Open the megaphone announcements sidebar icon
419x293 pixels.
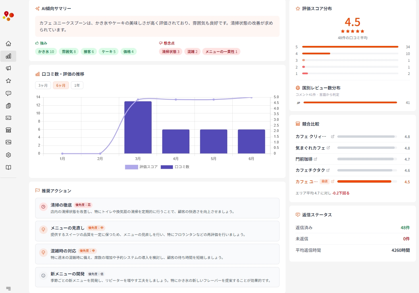click(x=8, y=68)
